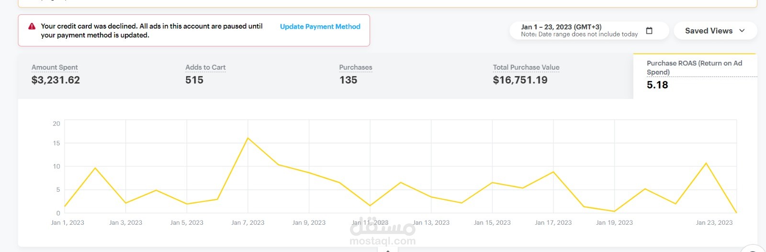
Task: Click the chart peak near Jan 7, 2023
Action: tap(248, 138)
